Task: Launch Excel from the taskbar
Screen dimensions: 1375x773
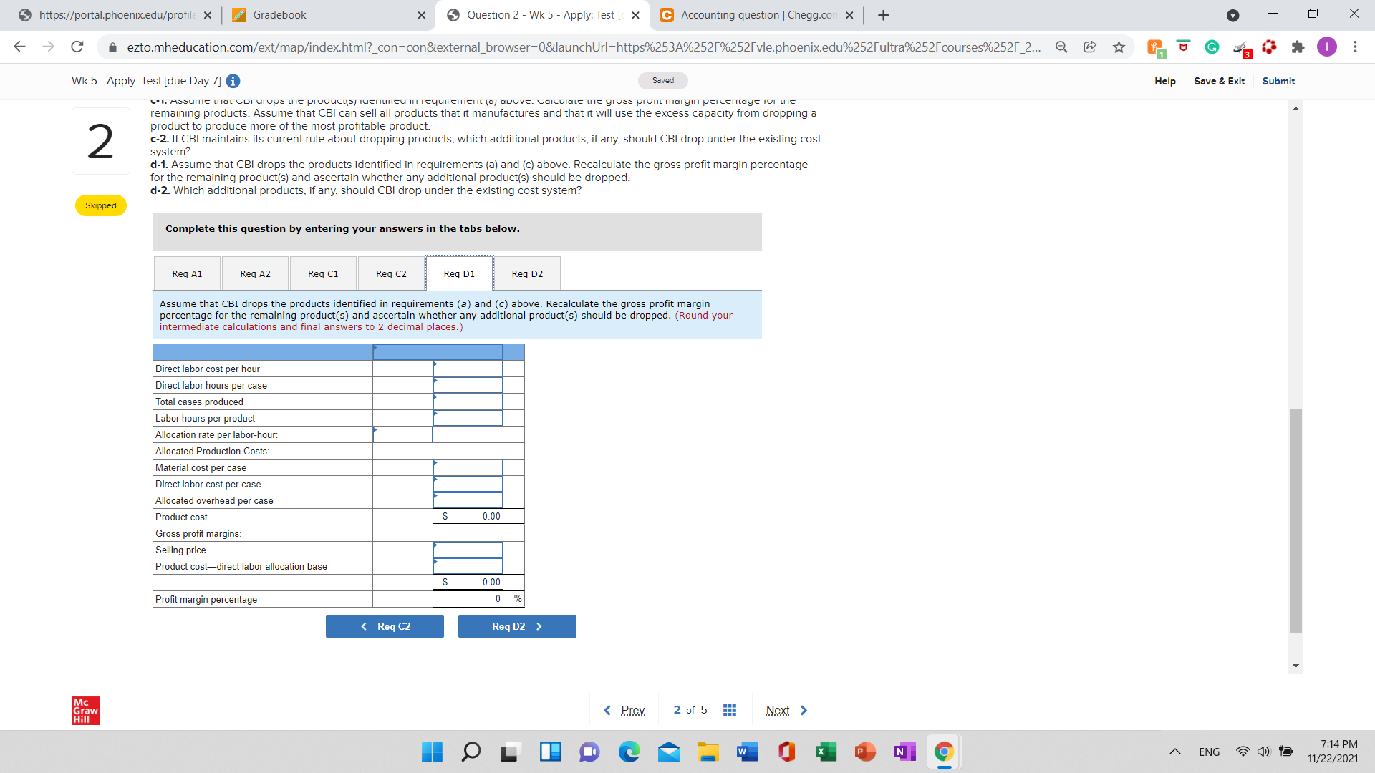Action: [x=825, y=752]
